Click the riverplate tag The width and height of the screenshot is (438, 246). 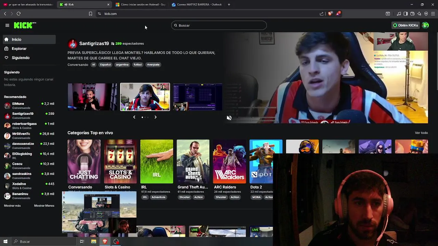click(153, 65)
